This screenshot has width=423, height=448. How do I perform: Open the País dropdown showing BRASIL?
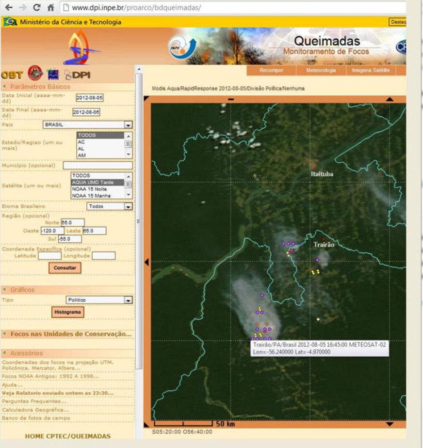tap(88, 125)
